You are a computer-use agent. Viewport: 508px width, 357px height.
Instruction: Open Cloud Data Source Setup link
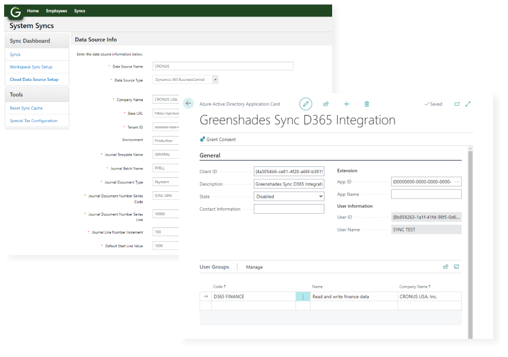coord(34,79)
